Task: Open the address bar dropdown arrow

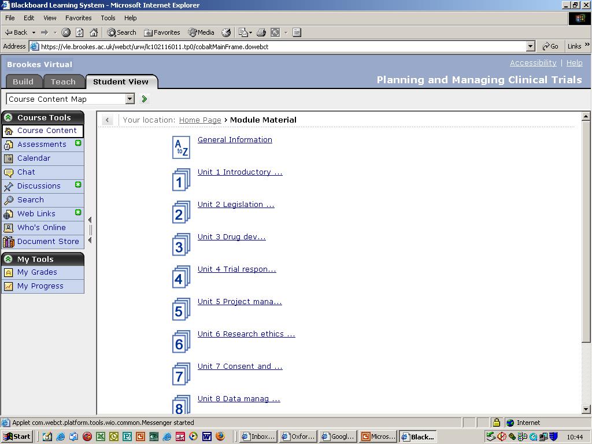Action: point(531,46)
